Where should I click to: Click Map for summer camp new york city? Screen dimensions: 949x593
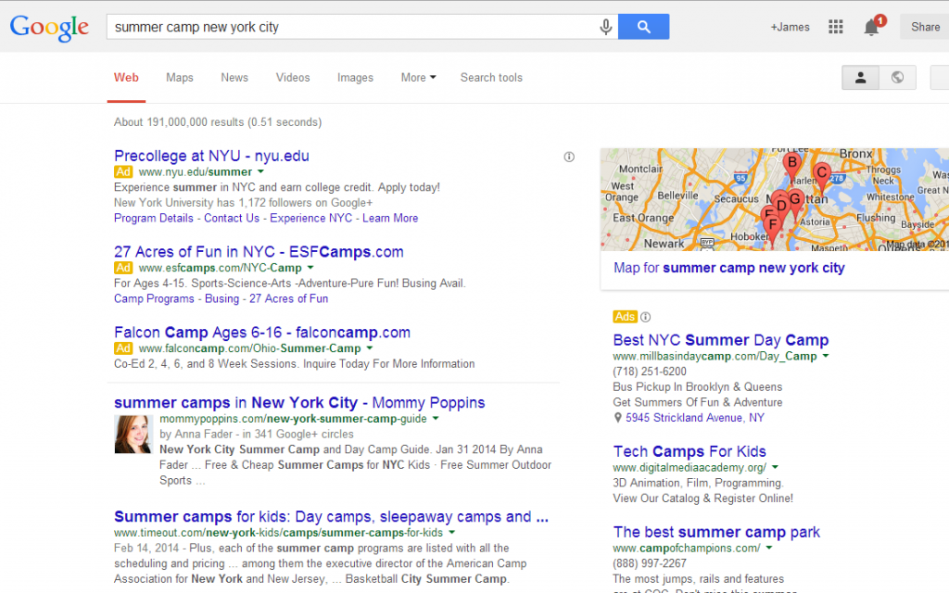(728, 268)
